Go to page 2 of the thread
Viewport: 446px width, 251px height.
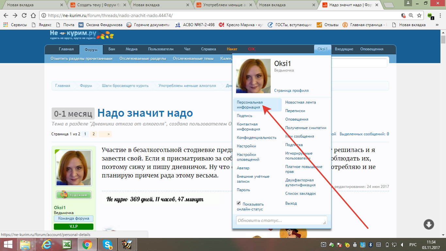pos(93,134)
